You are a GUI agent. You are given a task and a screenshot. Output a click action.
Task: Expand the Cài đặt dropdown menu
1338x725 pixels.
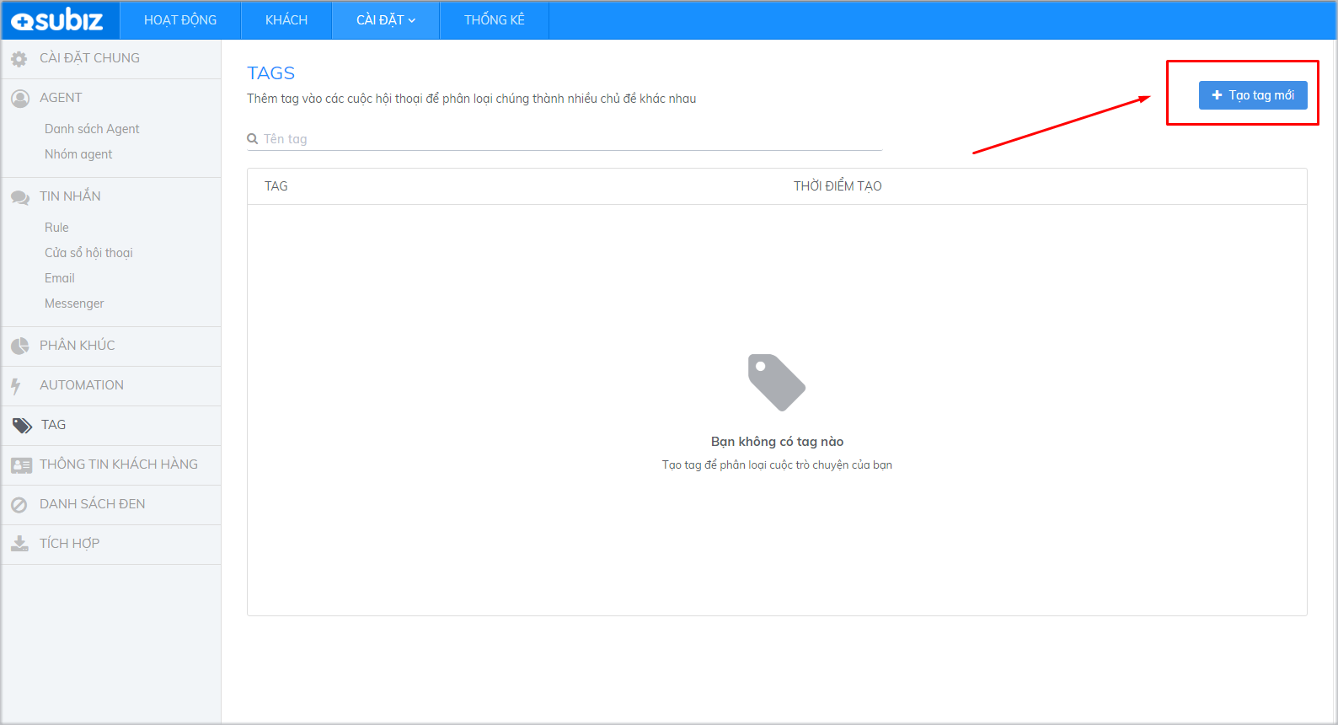coord(386,20)
